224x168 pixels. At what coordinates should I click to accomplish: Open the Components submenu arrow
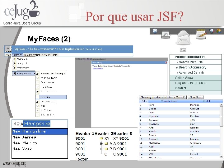pyautogui.click(x=34, y=73)
